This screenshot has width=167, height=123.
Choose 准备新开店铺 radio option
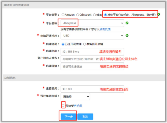pos(85,44)
